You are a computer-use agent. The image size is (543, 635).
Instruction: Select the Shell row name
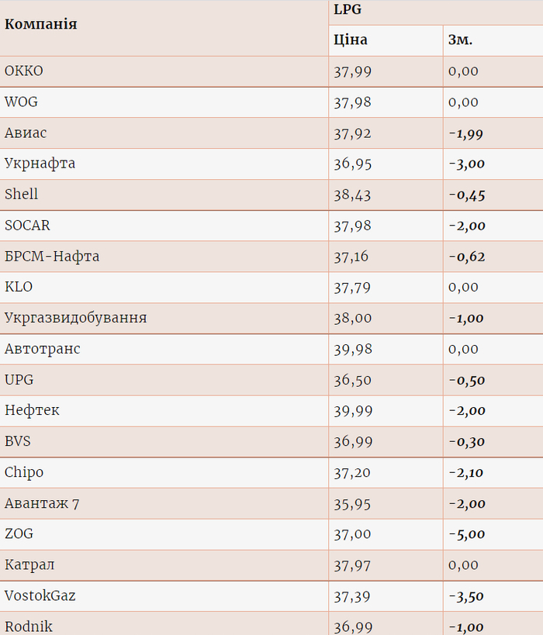click(21, 195)
